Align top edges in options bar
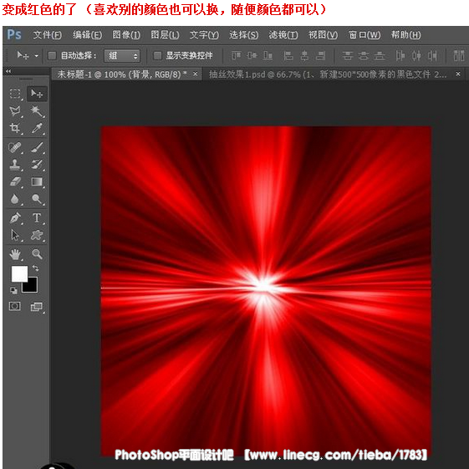The height and width of the screenshot is (469, 469). [x=236, y=56]
